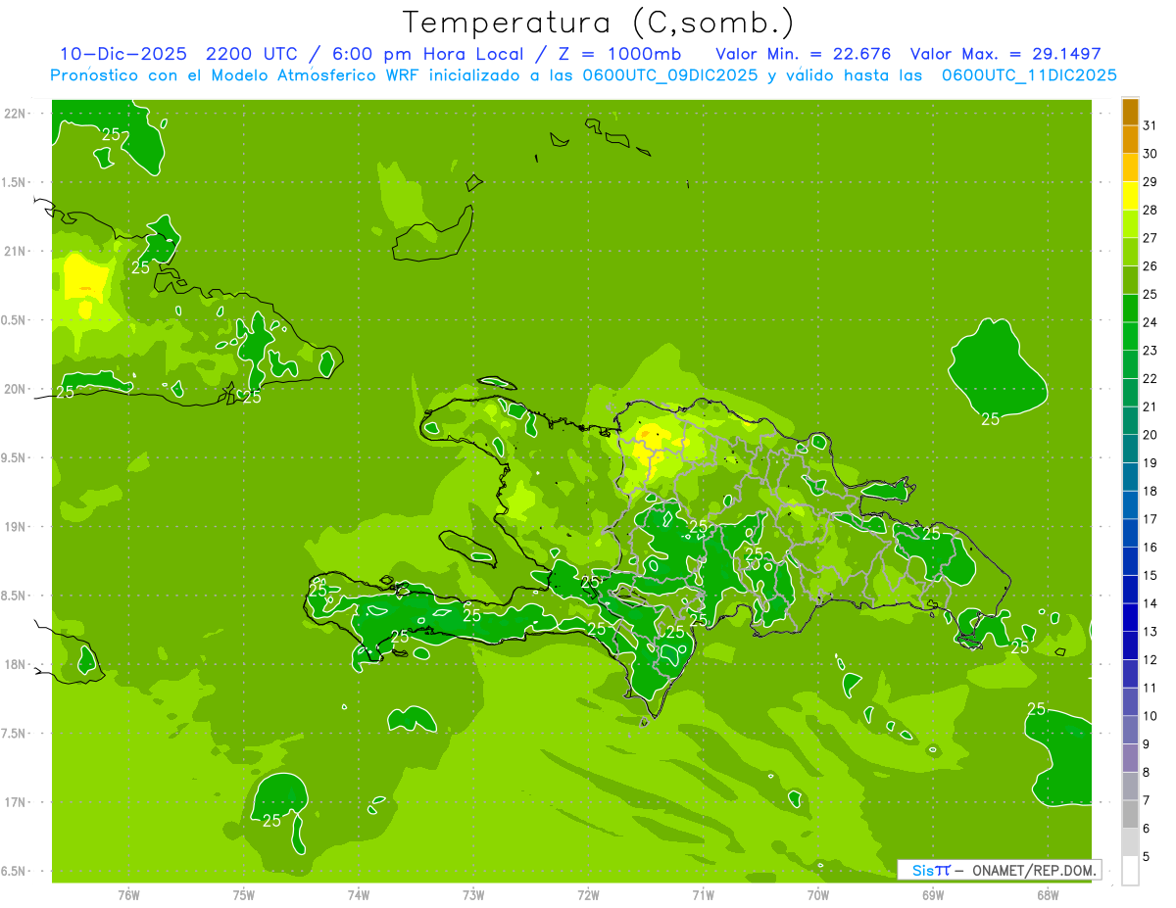Click the "7" value on the color scale
Viewport: 1176px width, 908px height.
(1147, 801)
